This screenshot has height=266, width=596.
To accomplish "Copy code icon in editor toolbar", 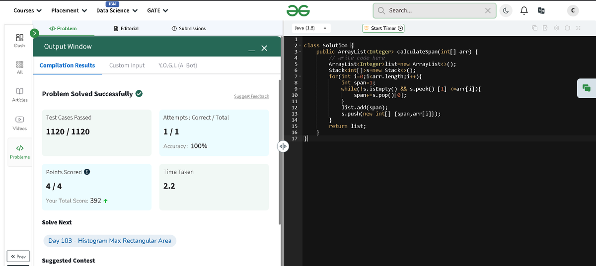I will click(535, 28).
